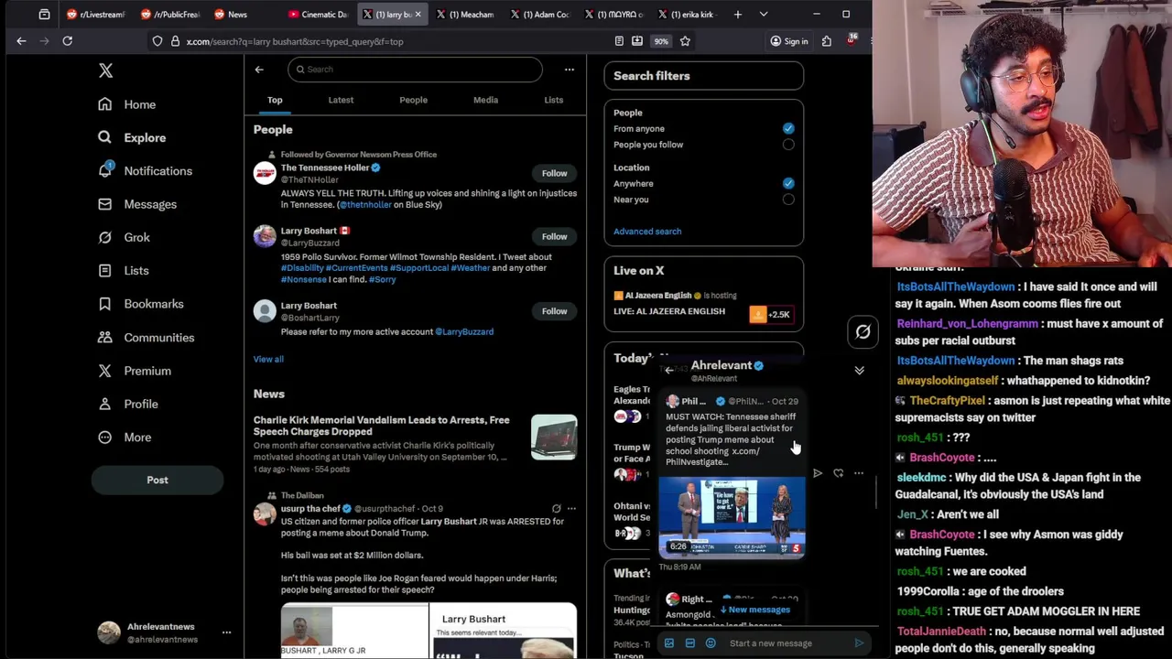Click the X search input field

[x=415, y=70]
